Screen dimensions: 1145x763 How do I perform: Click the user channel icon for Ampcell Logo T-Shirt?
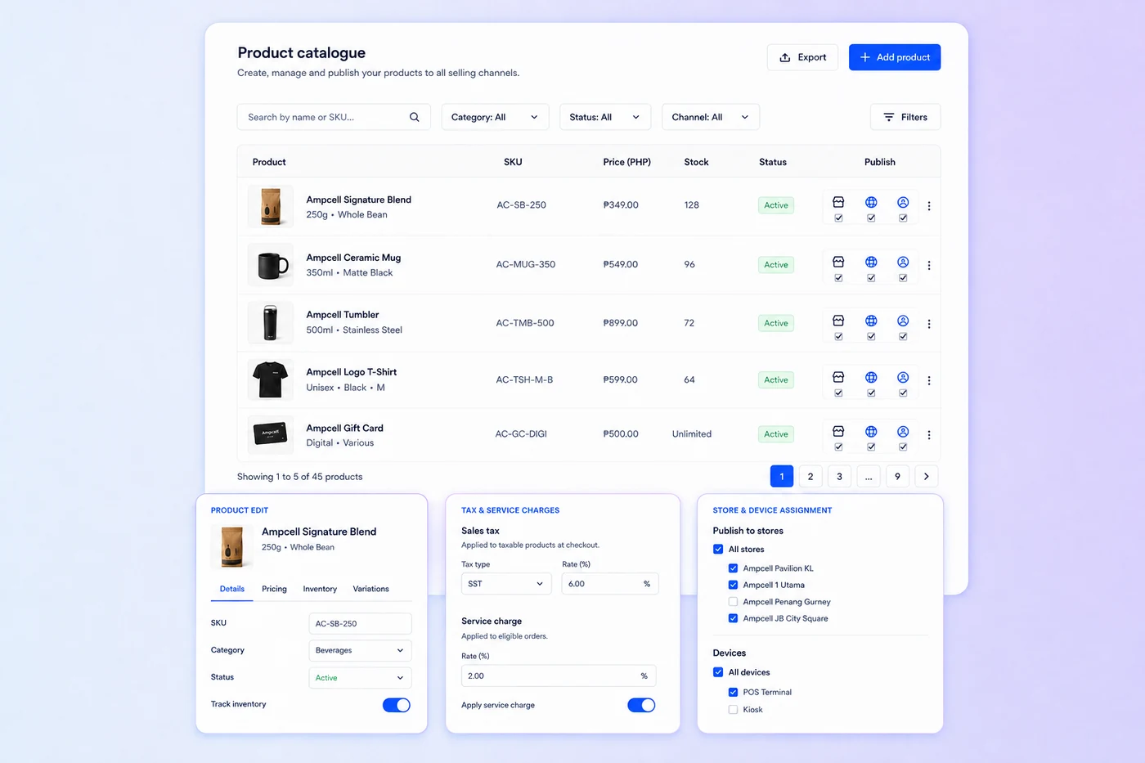[903, 377]
